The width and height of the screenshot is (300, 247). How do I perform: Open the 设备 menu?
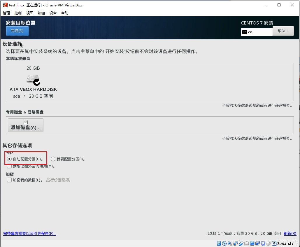click(x=53, y=13)
